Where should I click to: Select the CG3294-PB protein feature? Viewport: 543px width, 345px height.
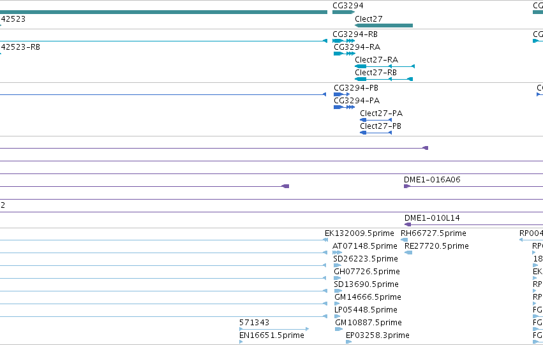click(342, 94)
